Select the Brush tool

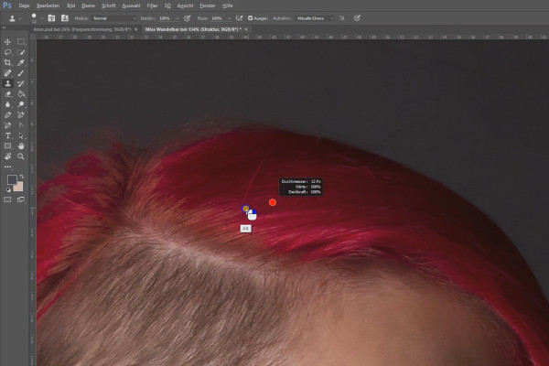pos(21,73)
